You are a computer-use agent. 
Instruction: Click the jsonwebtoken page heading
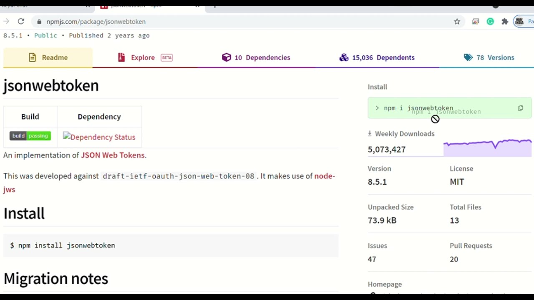tap(51, 85)
